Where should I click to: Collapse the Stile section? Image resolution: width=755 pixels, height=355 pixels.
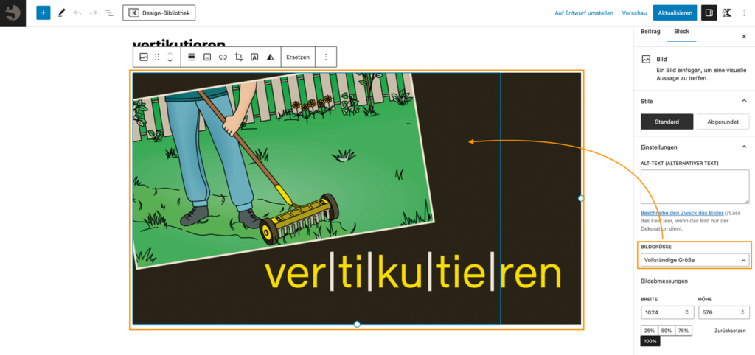(x=743, y=101)
